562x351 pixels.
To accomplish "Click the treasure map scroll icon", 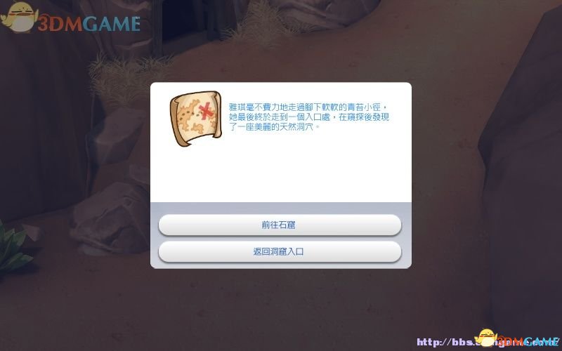I will 196,118.
